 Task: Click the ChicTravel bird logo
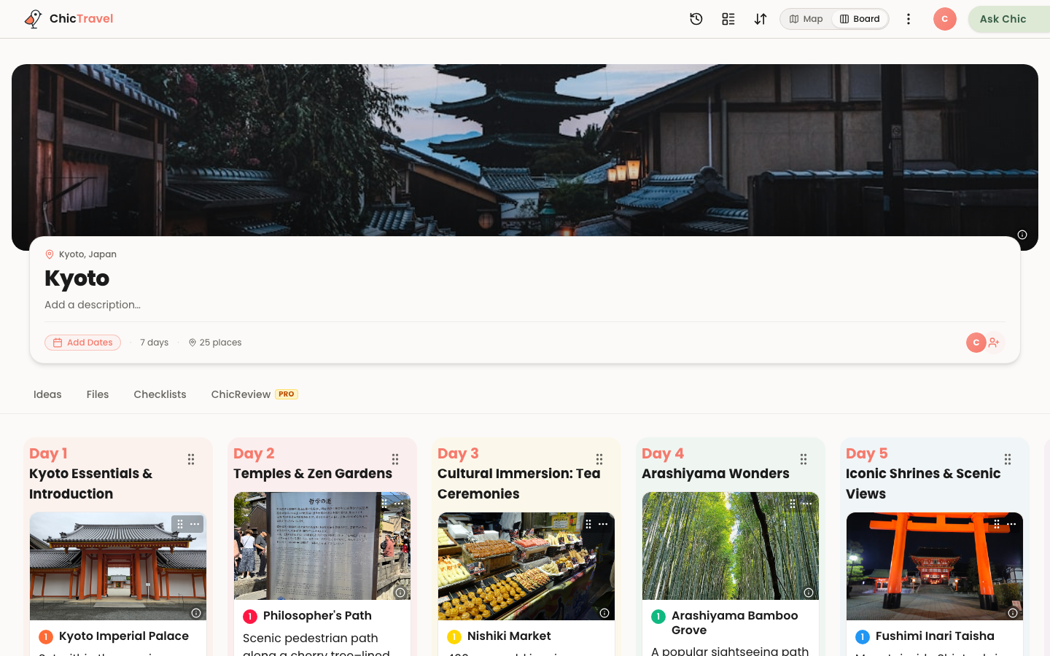(33, 19)
